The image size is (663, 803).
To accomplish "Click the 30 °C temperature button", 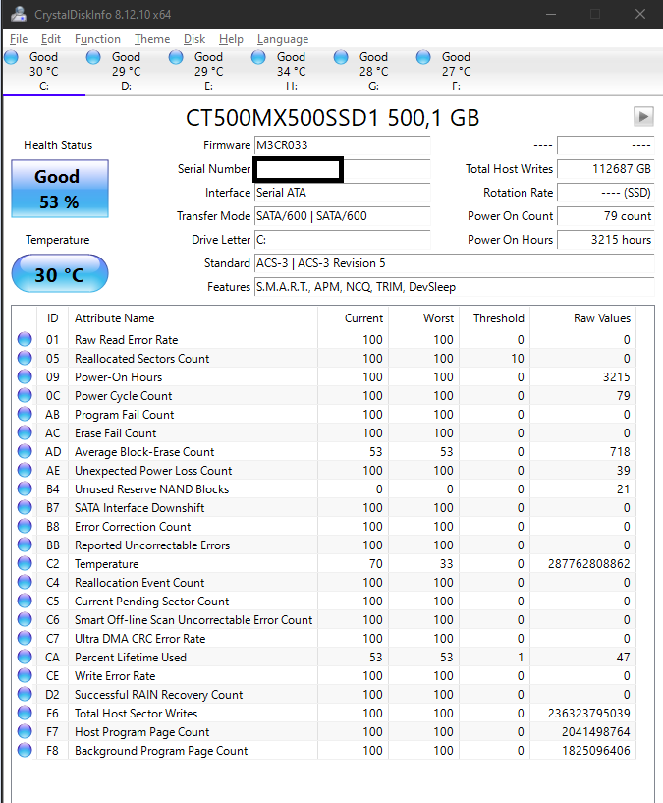I will [x=60, y=274].
